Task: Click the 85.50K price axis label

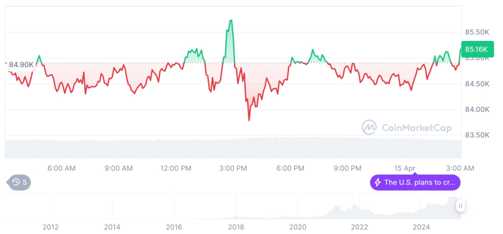Action: (477, 32)
